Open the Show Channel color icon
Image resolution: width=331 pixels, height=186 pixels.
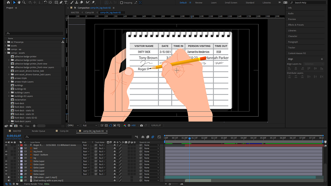coord(125,126)
